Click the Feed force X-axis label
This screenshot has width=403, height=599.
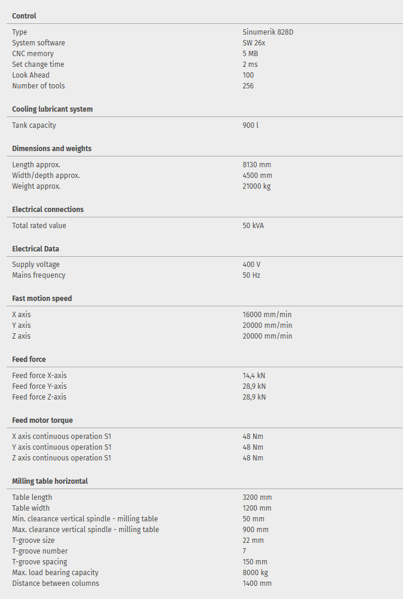(39, 376)
